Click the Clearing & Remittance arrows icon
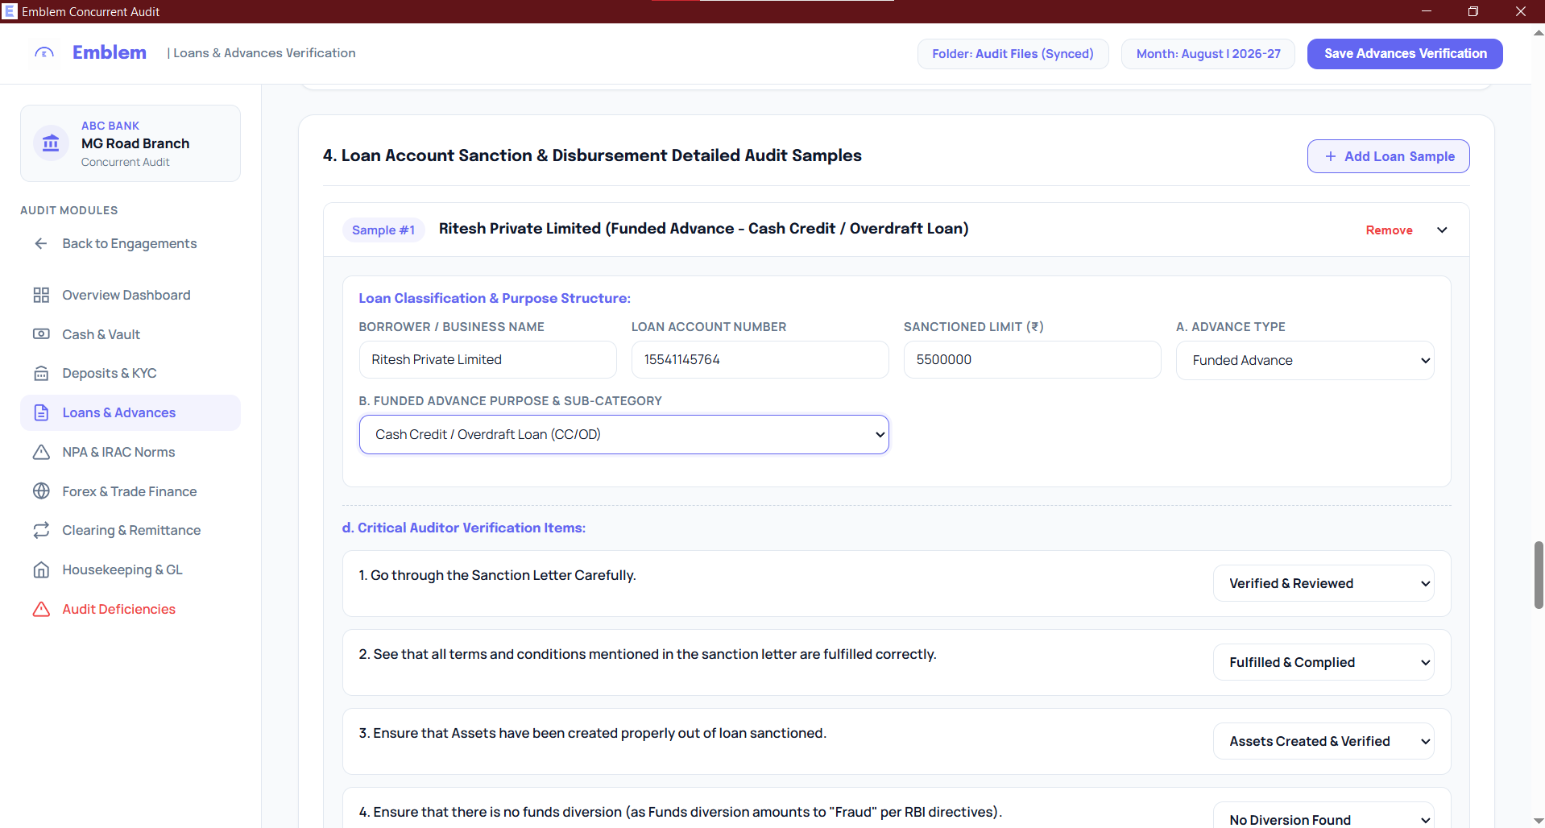Viewport: 1545px width, 828px height. point(41,530)
